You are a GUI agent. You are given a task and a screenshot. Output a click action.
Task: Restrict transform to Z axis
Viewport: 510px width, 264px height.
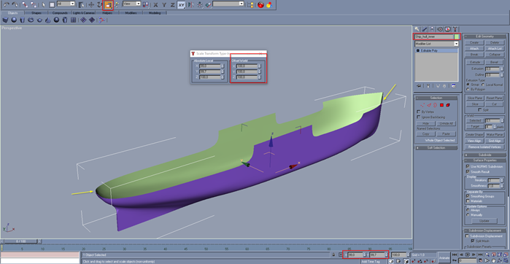pos(172,4)
